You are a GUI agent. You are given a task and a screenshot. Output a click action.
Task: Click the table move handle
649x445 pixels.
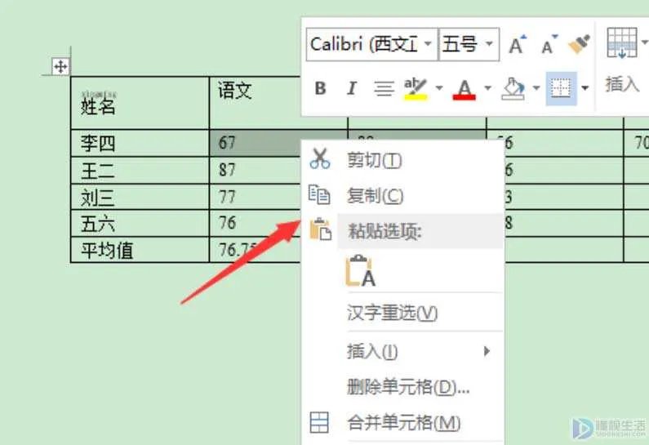(x=60, y=66)
